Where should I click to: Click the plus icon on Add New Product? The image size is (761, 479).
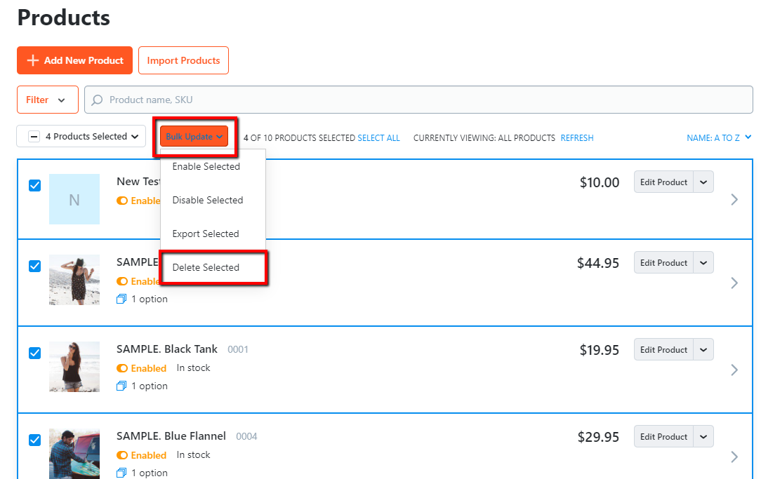coord(32,60)
